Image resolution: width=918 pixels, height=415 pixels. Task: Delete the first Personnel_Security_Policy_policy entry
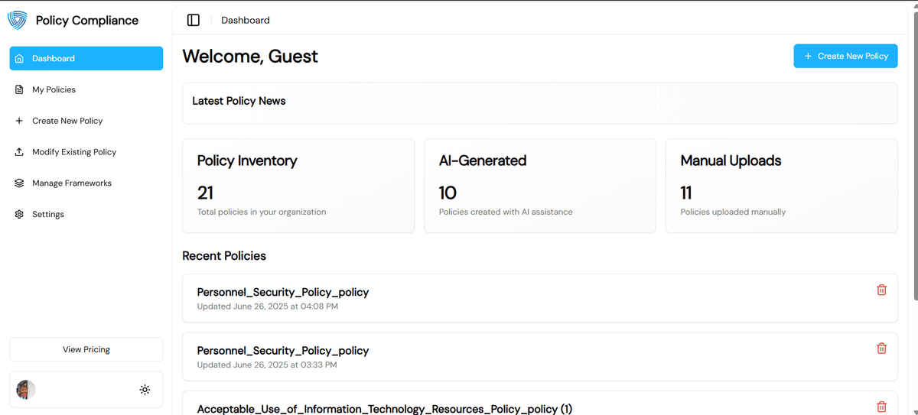[881, 290]
